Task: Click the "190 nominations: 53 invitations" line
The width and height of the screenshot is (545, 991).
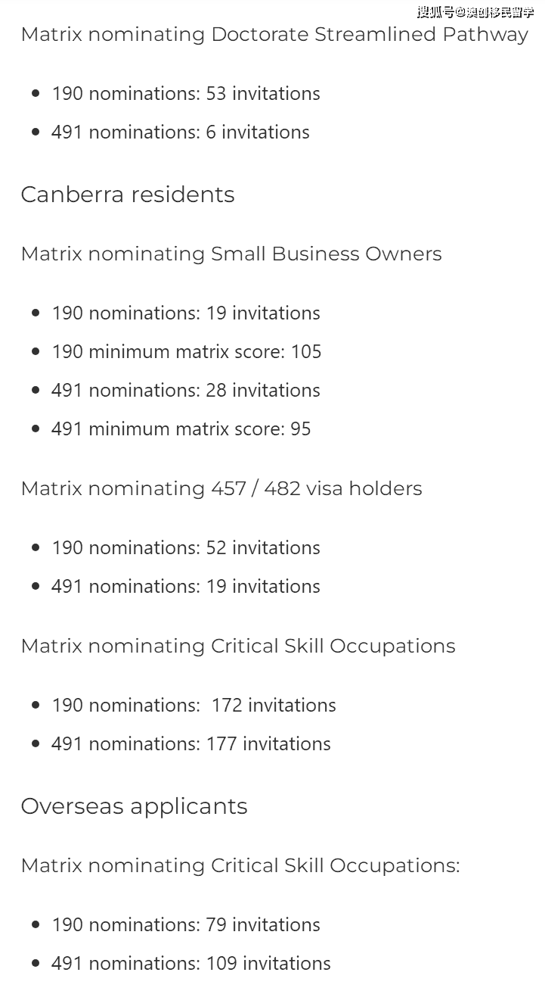Action: click(186, 94)
